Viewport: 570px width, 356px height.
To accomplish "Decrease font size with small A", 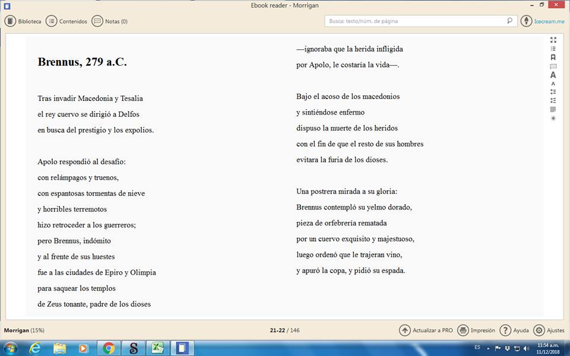I will [553, 84].
